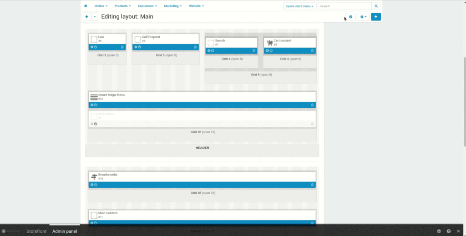
Task: Delete the Call Request block
Action: pyautogui.click(x=195, y=47)
